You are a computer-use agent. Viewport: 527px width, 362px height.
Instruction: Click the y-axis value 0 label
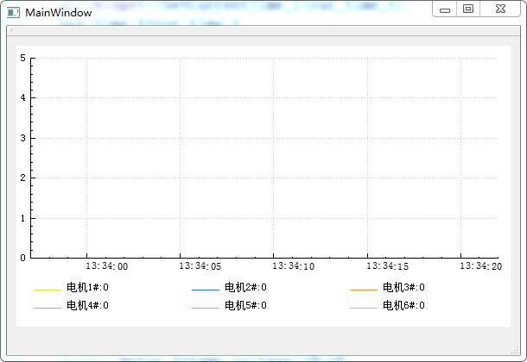click(22, 258)
